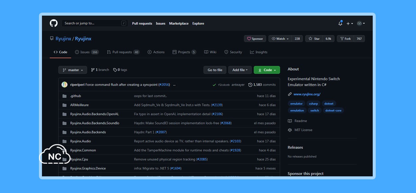Screen dimensions: 416x193
Task: Open pull request #2056 link
Action: (164, 85)
